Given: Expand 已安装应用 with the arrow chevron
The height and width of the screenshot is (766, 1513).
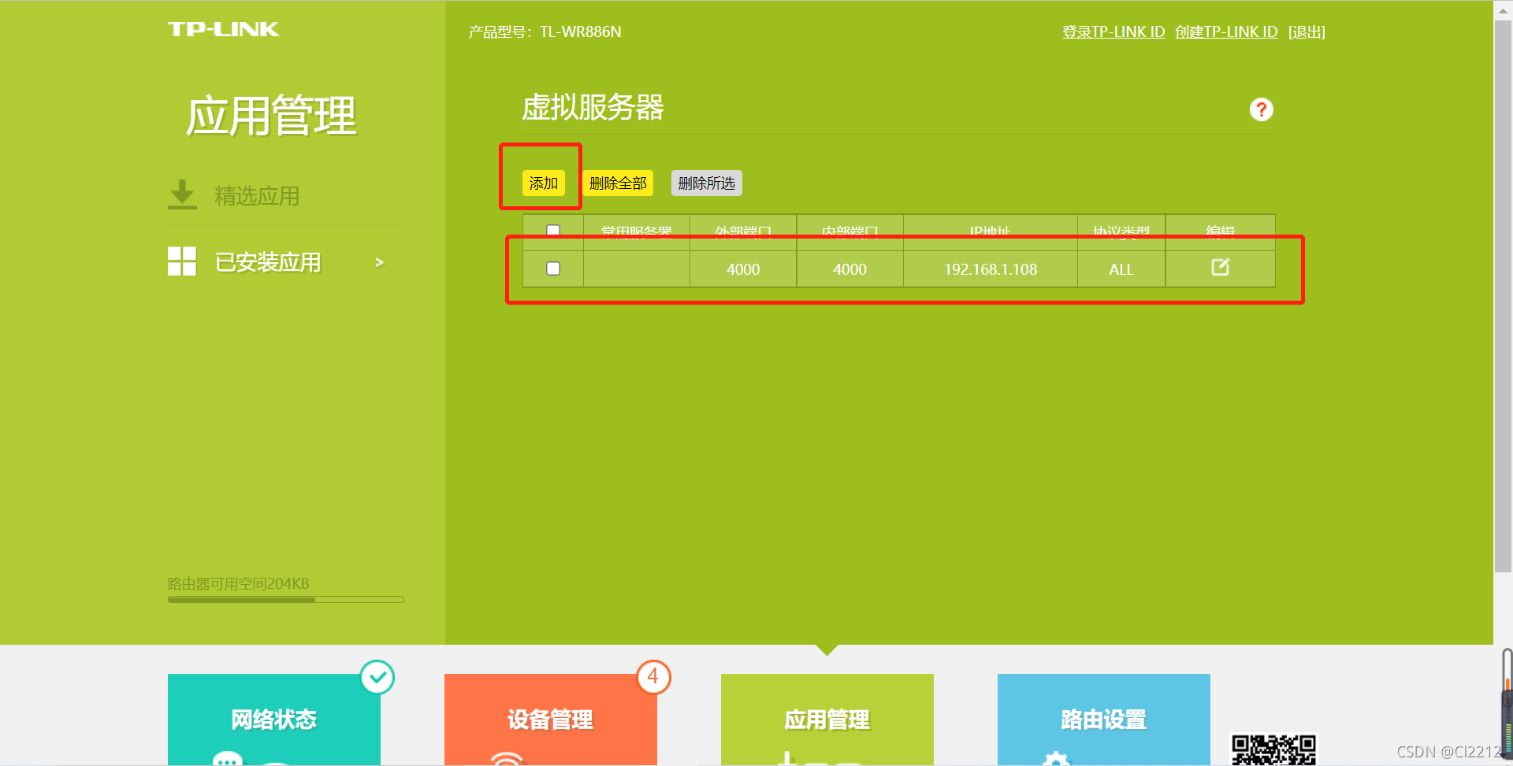Looking at the screenshot, I should (x=380, y=262).
